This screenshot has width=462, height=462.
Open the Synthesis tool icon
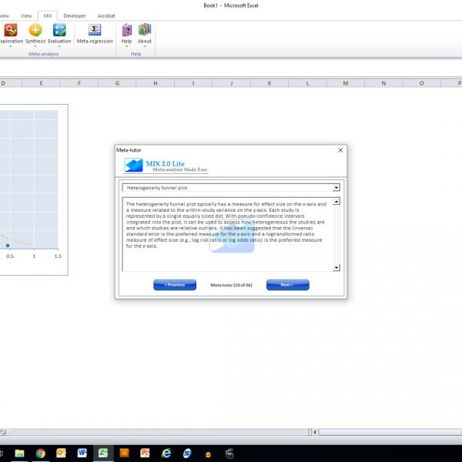coord(35,30)
